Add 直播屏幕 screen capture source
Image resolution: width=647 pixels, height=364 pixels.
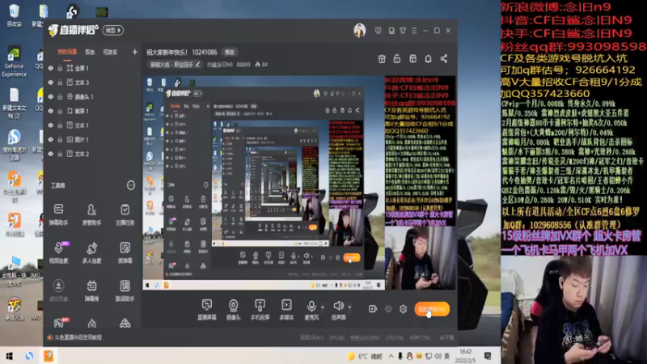pyautogui.click(x=207, y=310)
